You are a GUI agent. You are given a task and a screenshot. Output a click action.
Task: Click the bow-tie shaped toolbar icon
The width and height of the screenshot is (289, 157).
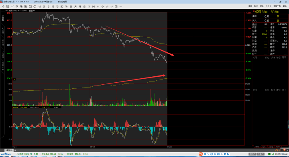(x=94, y=6)
